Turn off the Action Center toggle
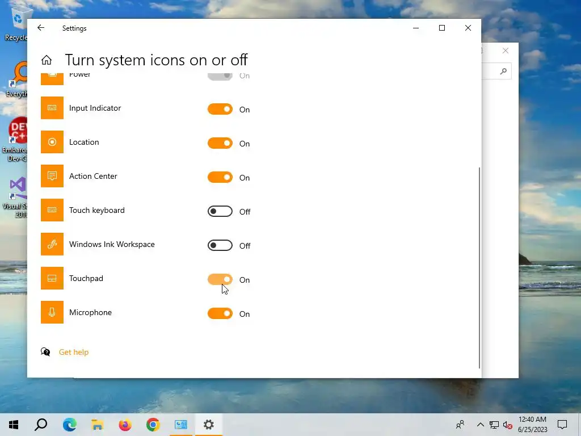 [220, 177]
